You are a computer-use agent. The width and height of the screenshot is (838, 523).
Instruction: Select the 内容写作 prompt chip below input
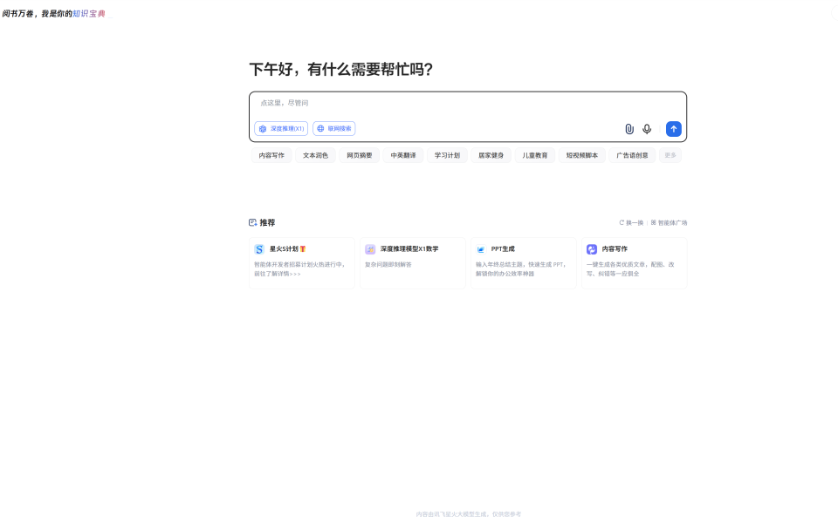click(271, 155)
